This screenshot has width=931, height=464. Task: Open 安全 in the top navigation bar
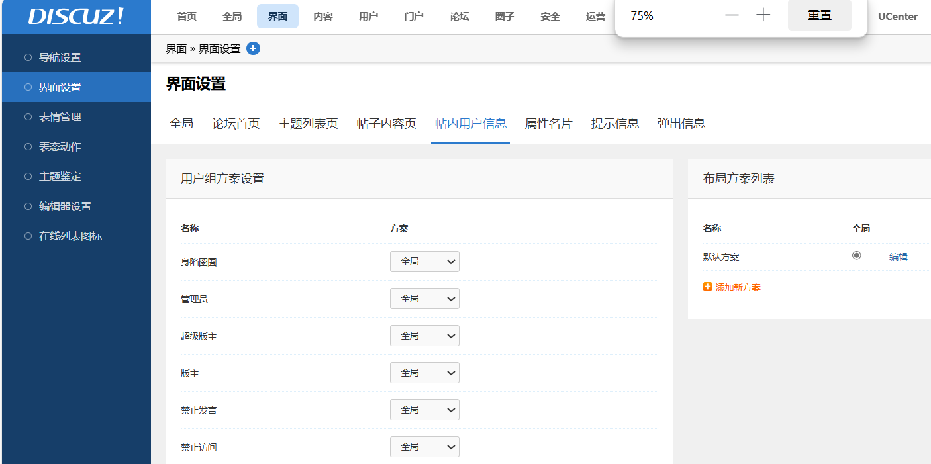coord(550,17)
